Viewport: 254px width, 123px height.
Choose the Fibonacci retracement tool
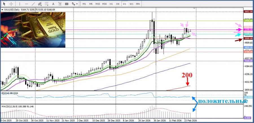pos(47,4)
